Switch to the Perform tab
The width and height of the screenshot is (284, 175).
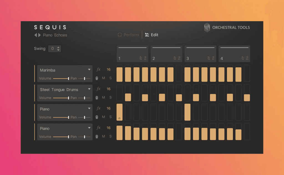(128, 35)
